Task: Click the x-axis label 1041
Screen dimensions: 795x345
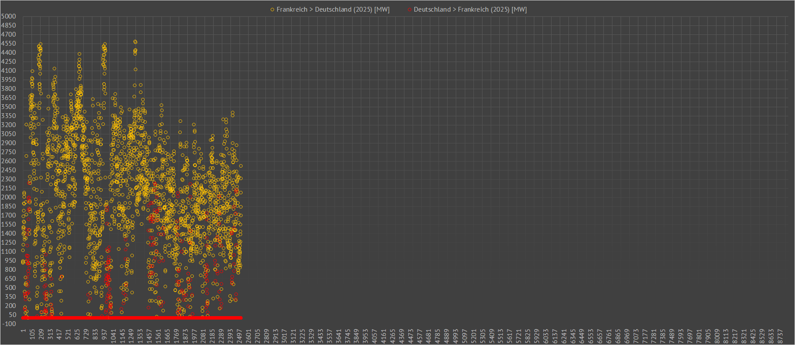Action: point(114,335)
